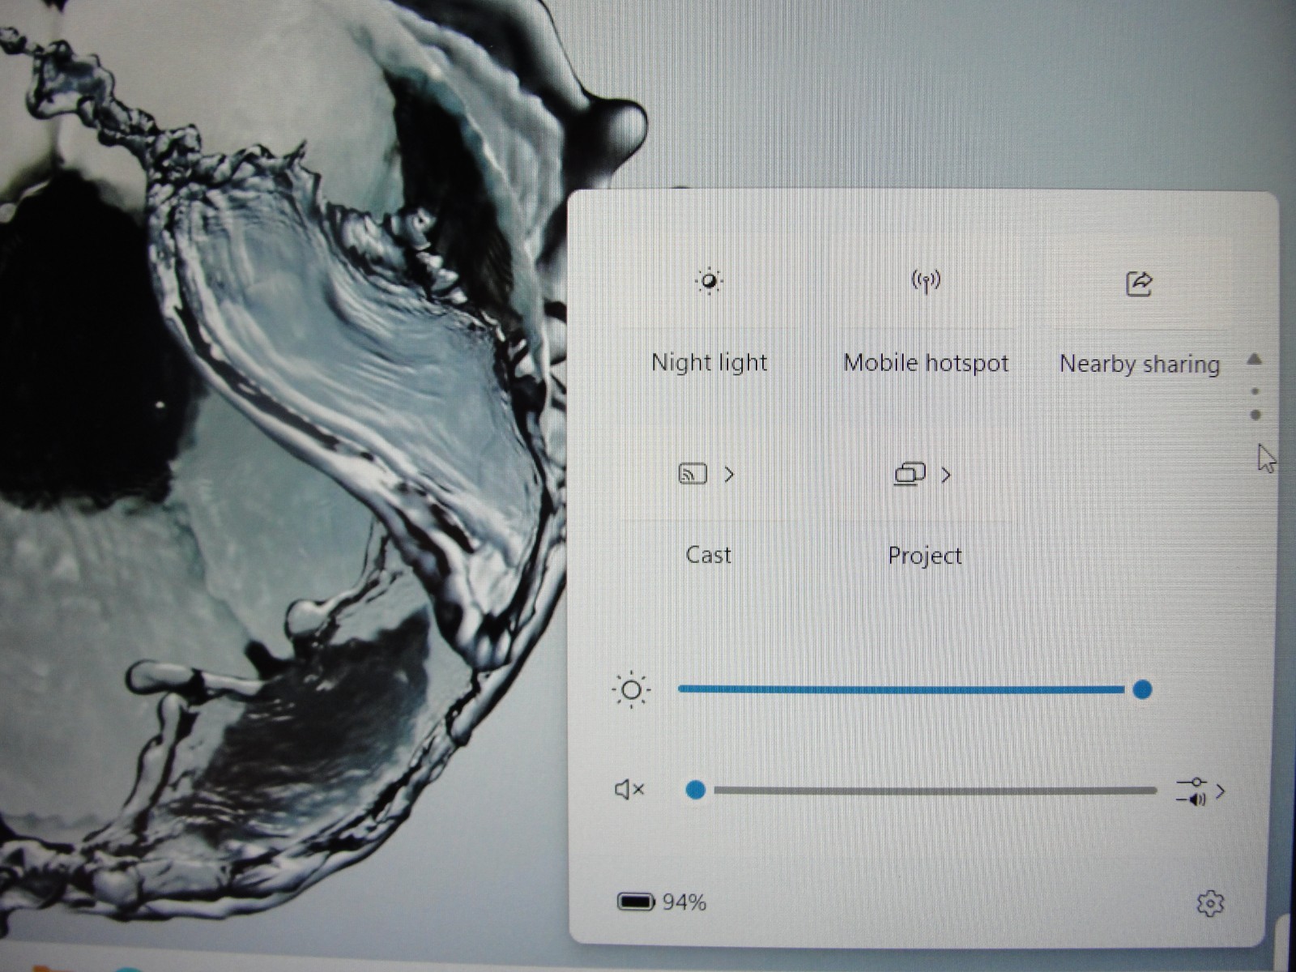Click the Cast screen icon

pyautogui.click(x=693, y=474)
